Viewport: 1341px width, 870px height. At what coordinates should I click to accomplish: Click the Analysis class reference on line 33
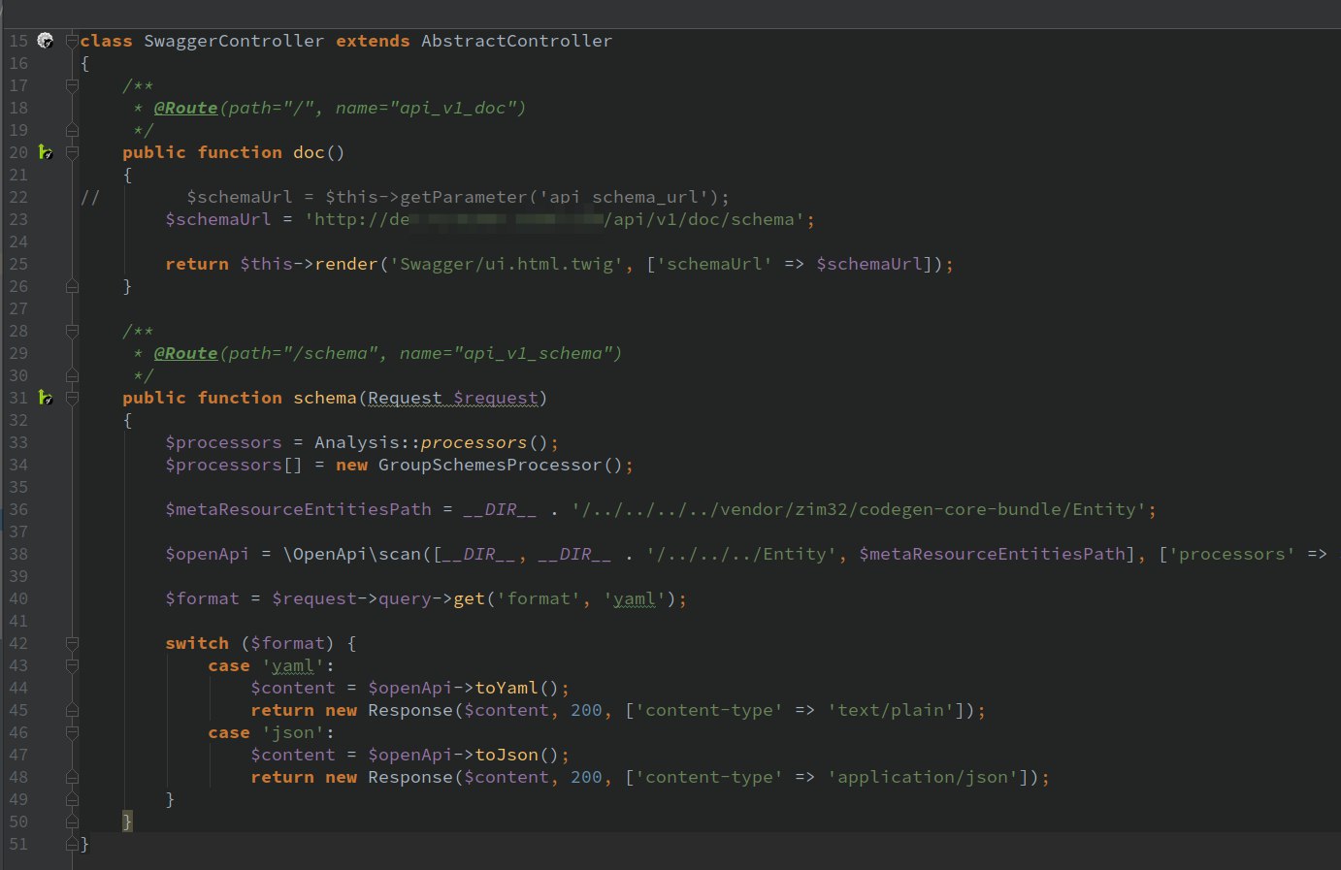[x=356, y=442]
